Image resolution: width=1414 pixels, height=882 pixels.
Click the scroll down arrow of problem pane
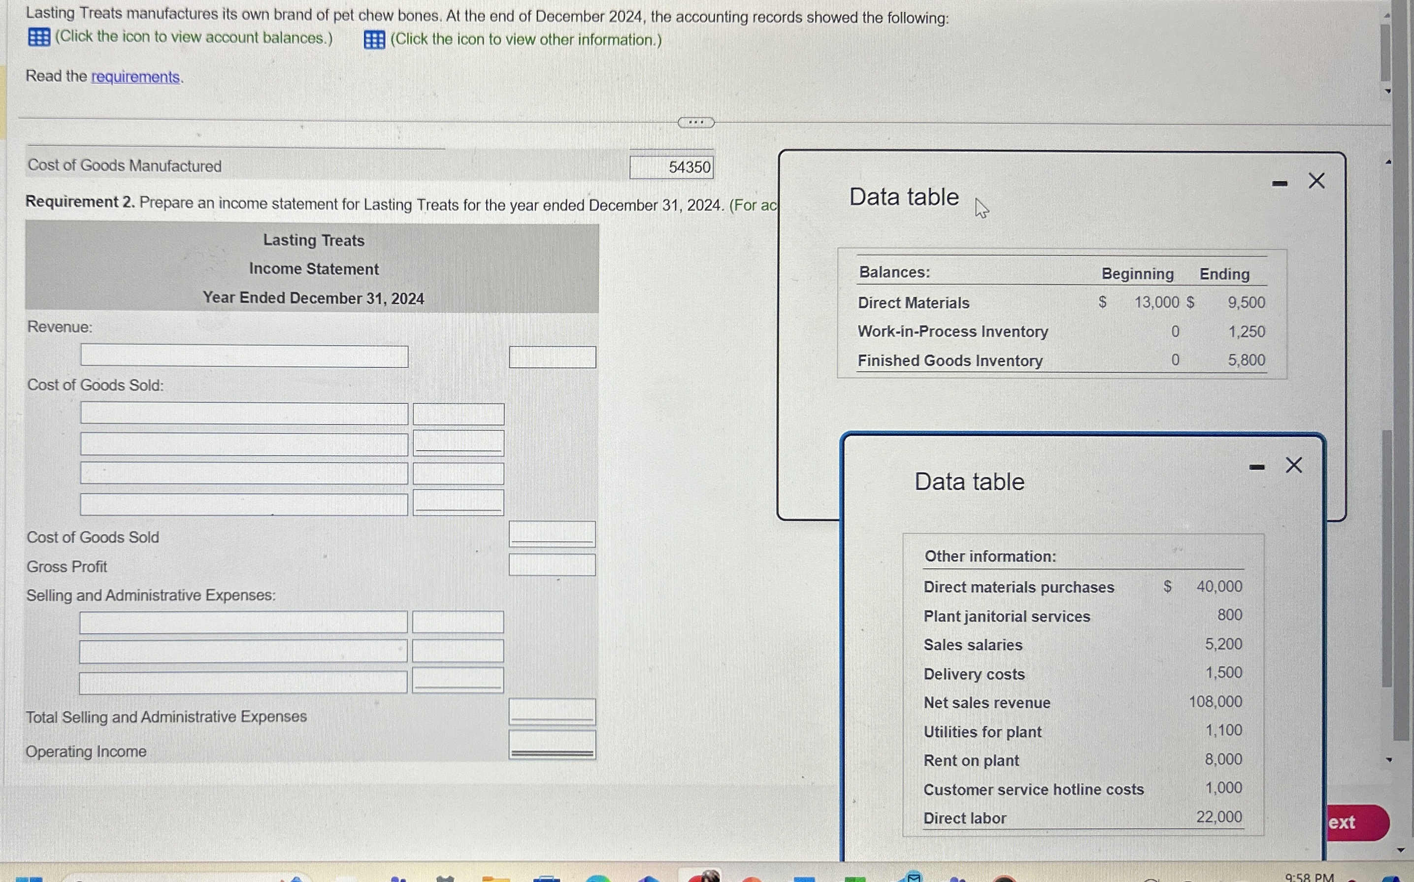1388,92
